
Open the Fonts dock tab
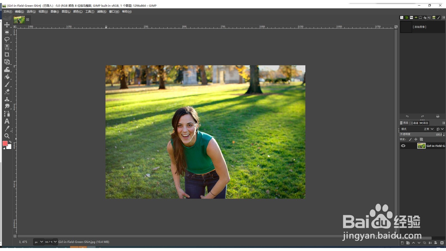[x=411, y=18]
